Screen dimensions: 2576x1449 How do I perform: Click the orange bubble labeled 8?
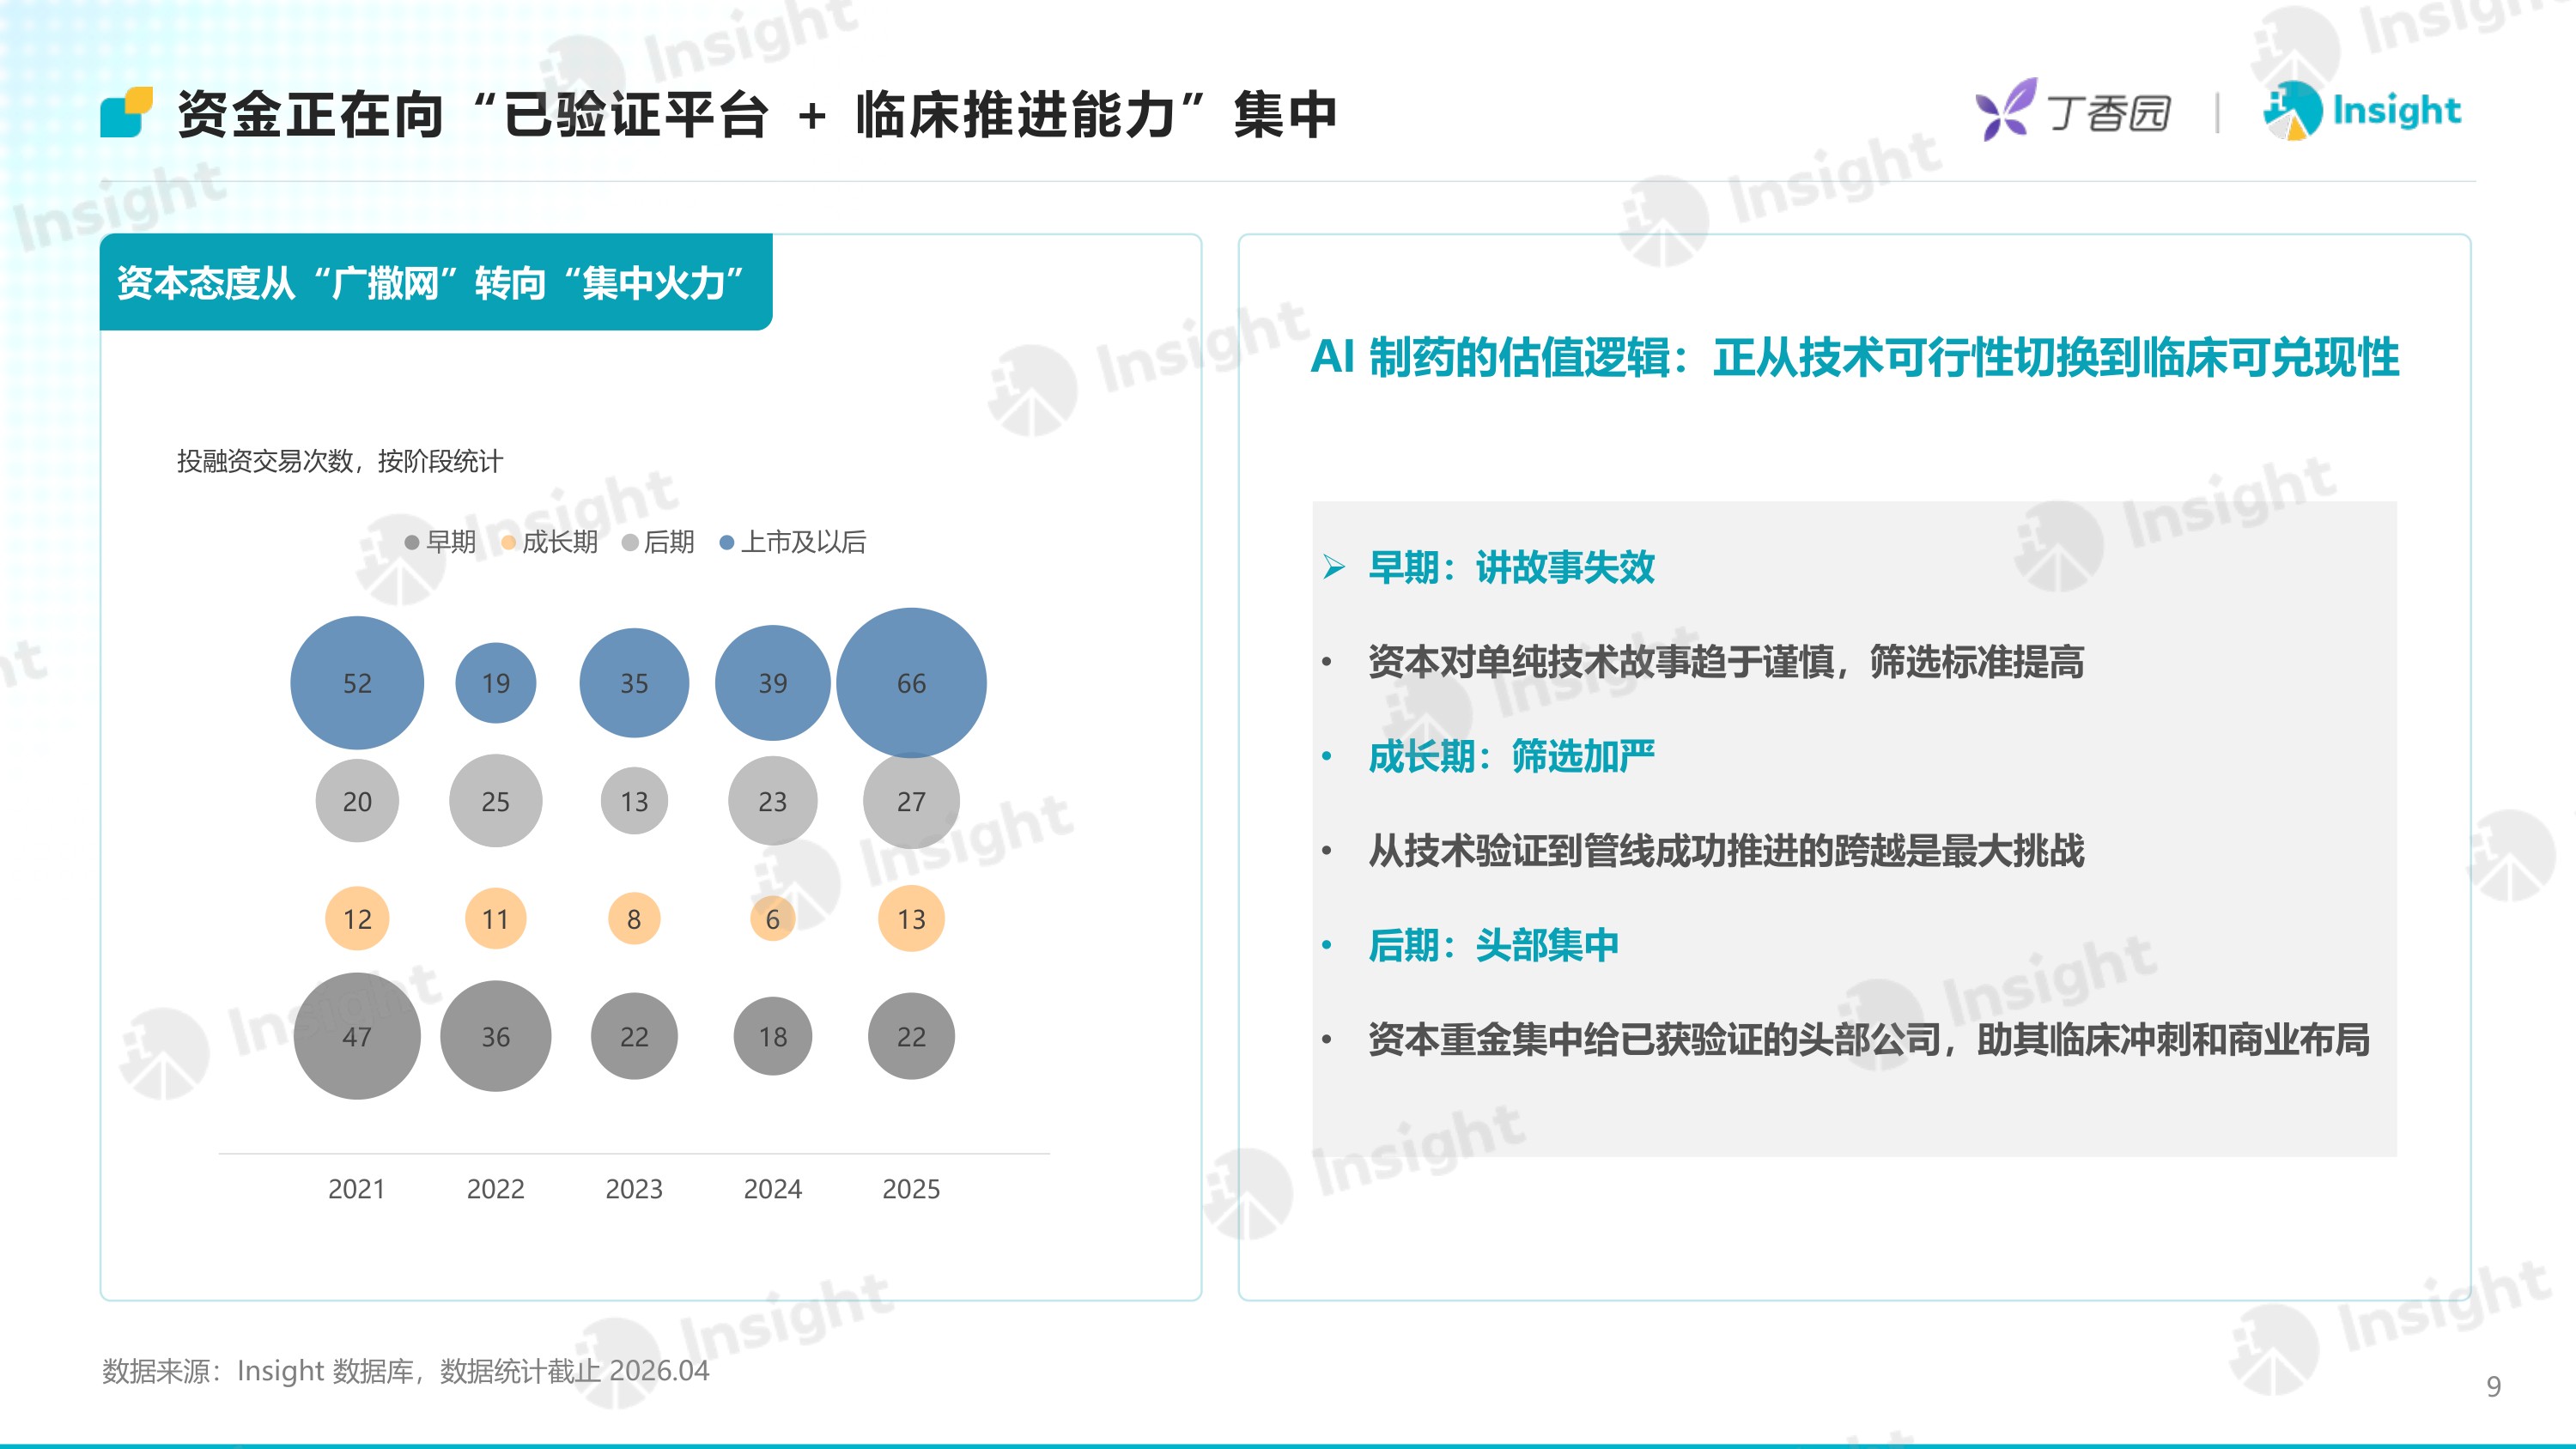pos(634,919)
